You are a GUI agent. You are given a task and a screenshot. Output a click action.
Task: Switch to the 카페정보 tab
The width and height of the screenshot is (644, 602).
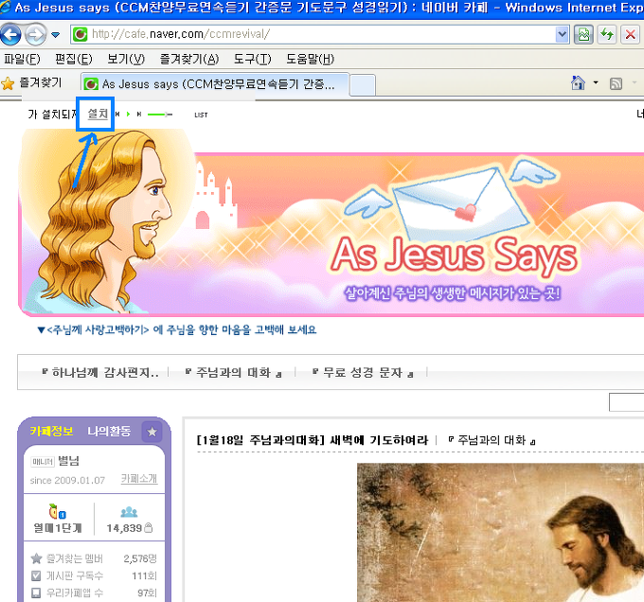[51, 432]
